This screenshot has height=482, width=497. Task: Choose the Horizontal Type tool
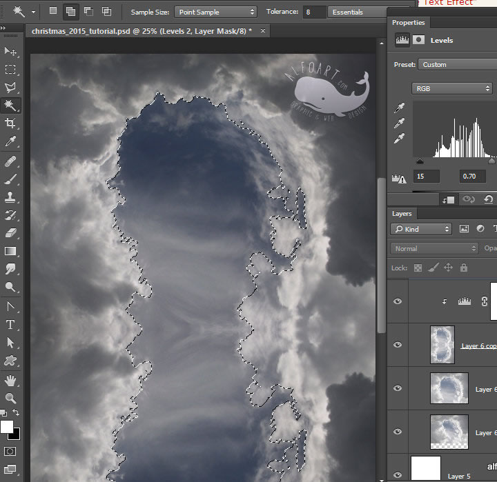[10, 324]
